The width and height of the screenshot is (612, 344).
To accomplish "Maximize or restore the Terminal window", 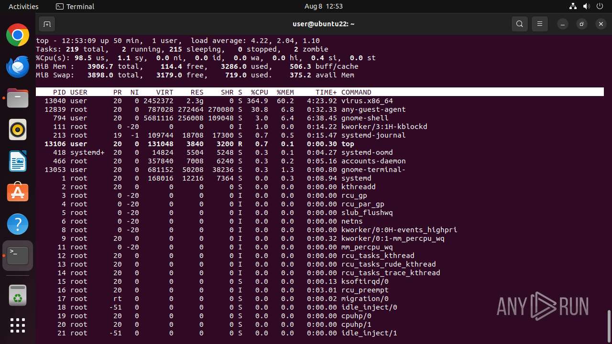I will pos(582,24).
